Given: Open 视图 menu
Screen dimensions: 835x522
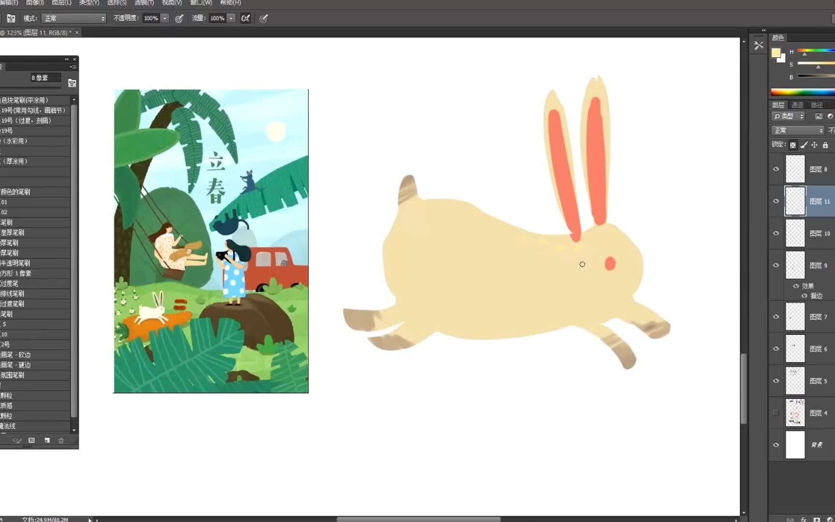Looking at the screenshot, I should point(172,3).
